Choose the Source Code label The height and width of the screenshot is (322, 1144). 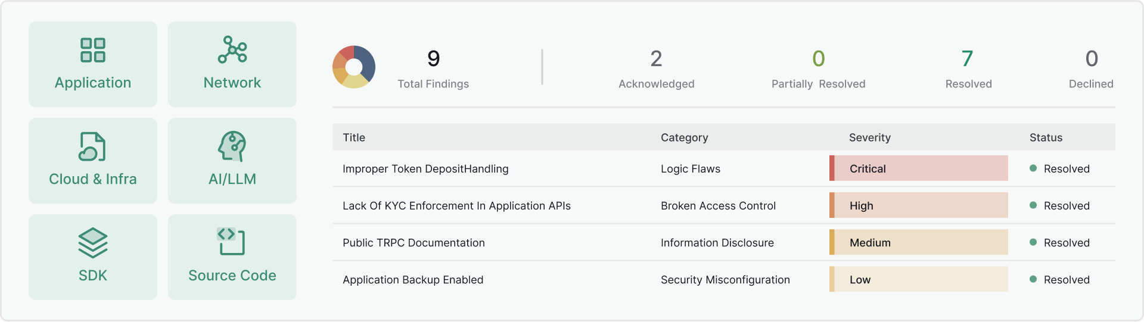pyautogui.click(x=232, y=276)
